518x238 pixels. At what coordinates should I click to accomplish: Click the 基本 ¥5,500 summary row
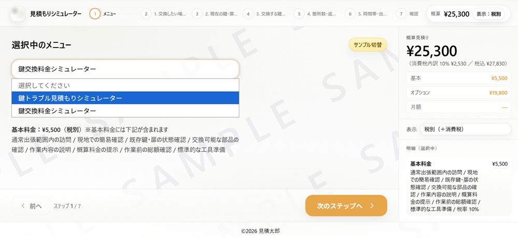(x=458, y=78)
